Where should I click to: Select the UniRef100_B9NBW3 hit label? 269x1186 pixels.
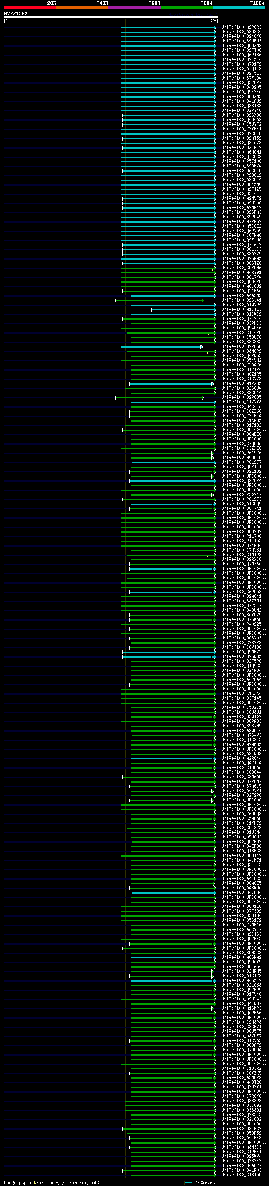pos(241,41)
